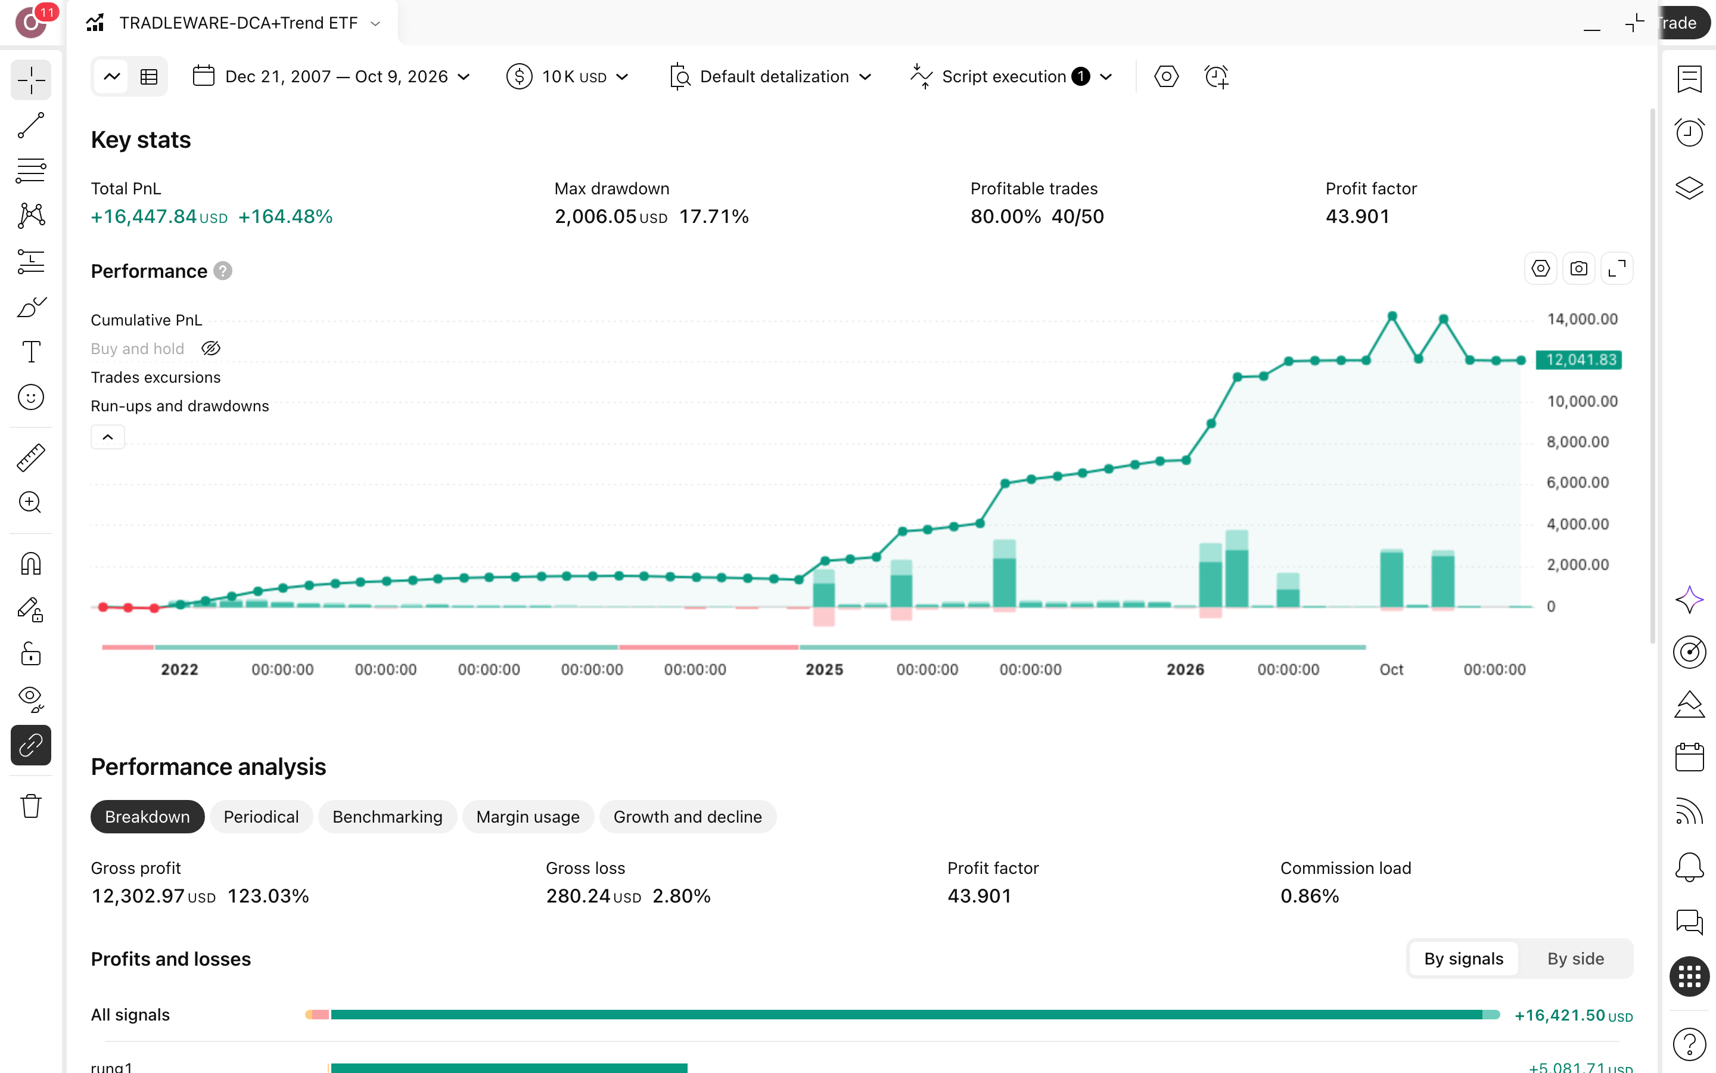Select the brush drawing tool

tap(31, 306)
